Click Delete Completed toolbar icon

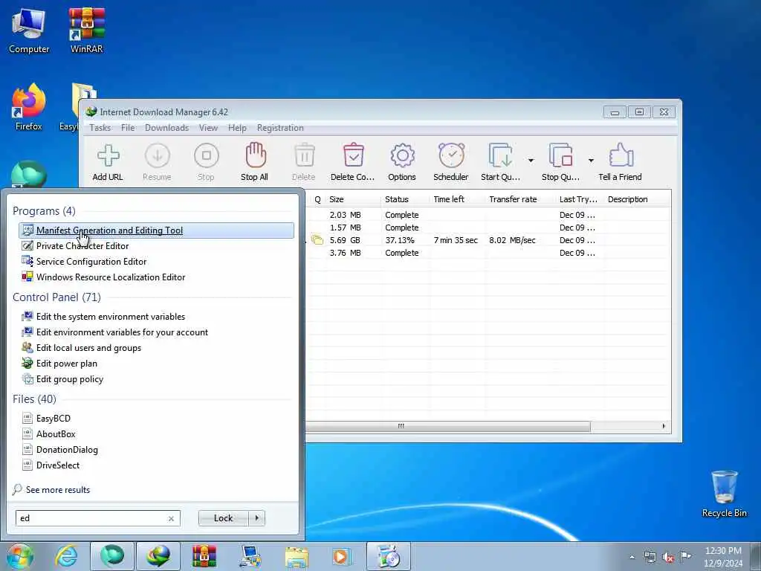point(353,163)
